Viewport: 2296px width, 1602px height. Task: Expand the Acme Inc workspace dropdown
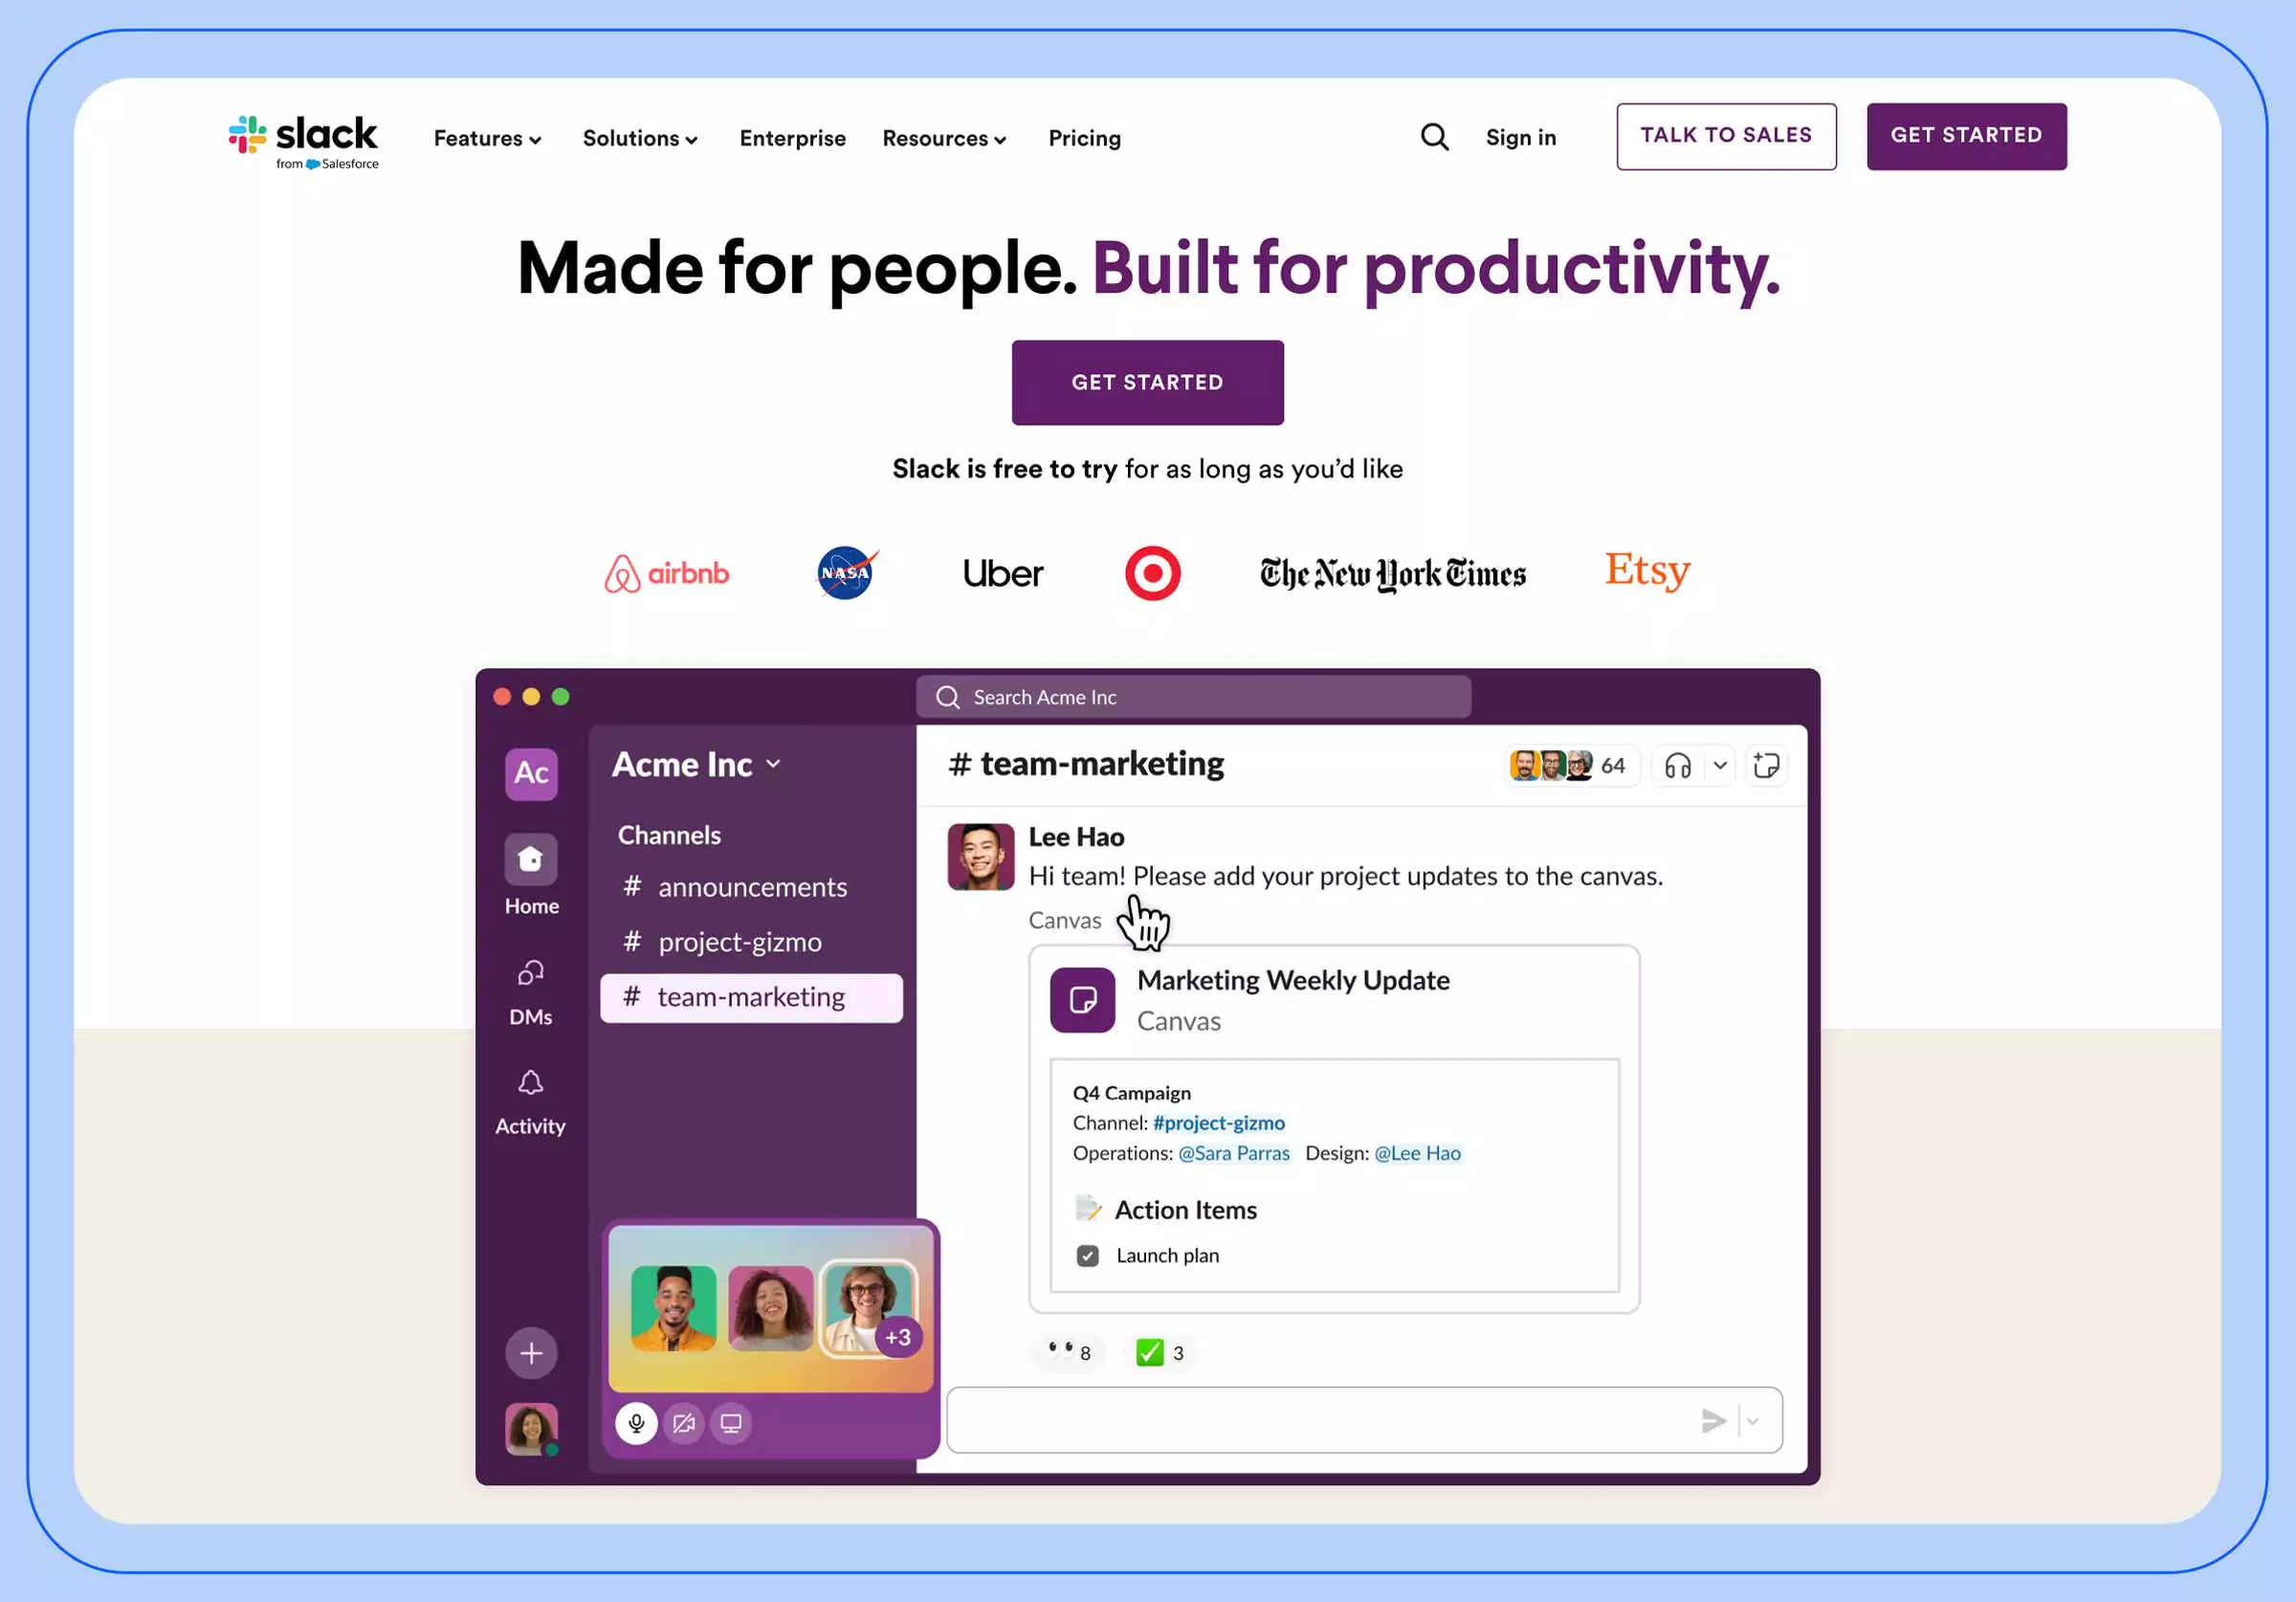pyautogui.click(x=696, y=765)
